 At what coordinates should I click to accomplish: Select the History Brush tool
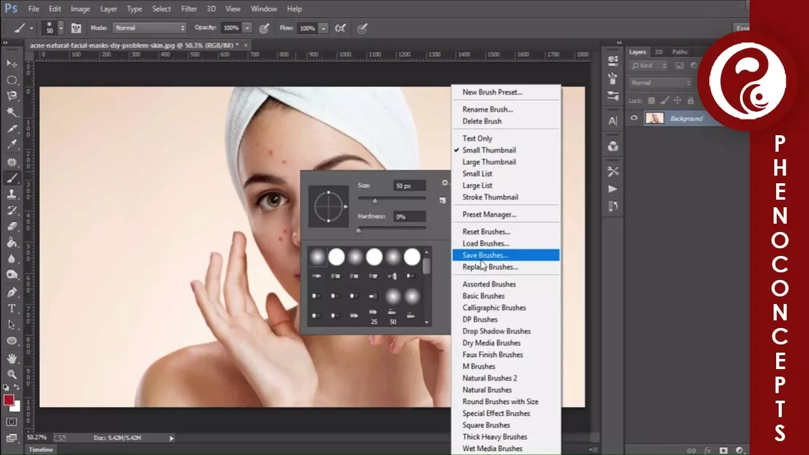(11, 210)
